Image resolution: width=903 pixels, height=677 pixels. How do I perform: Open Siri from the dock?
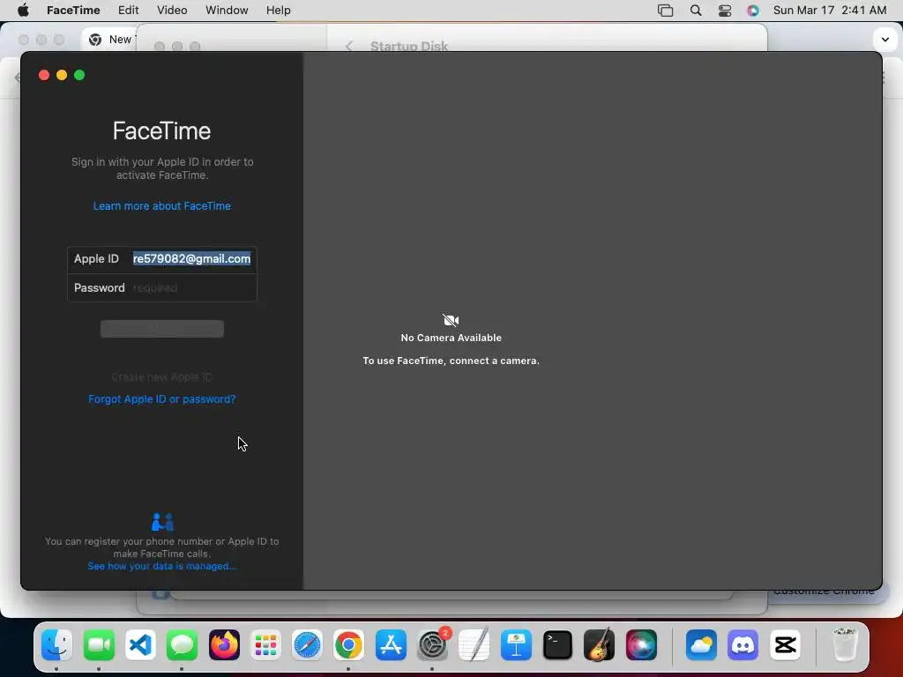click(641, 644)
